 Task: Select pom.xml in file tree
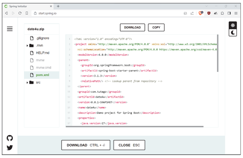click(42, 75)
